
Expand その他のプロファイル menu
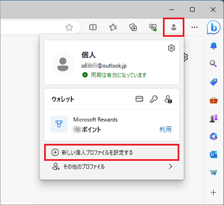(x=111, y=166)
